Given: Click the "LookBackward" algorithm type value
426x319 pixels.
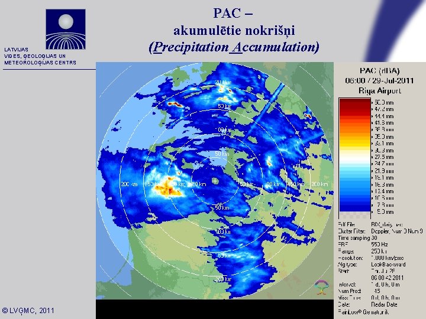Looking at the screenshot, I should pyautogui.click(x=388, y=265).
